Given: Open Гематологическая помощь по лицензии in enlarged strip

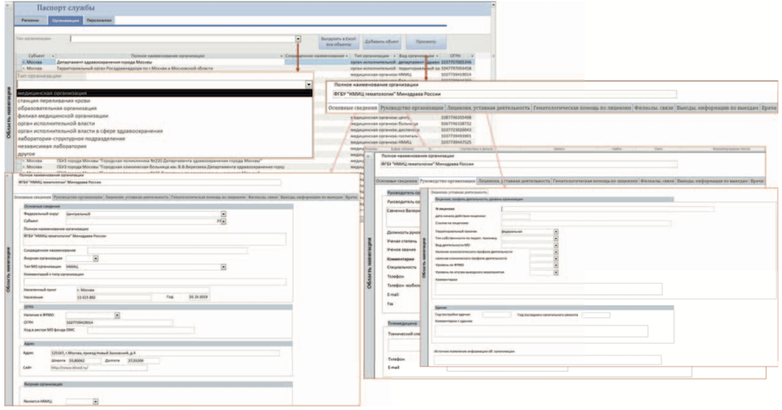Looking at the screenshot, I should coord(582,108).
